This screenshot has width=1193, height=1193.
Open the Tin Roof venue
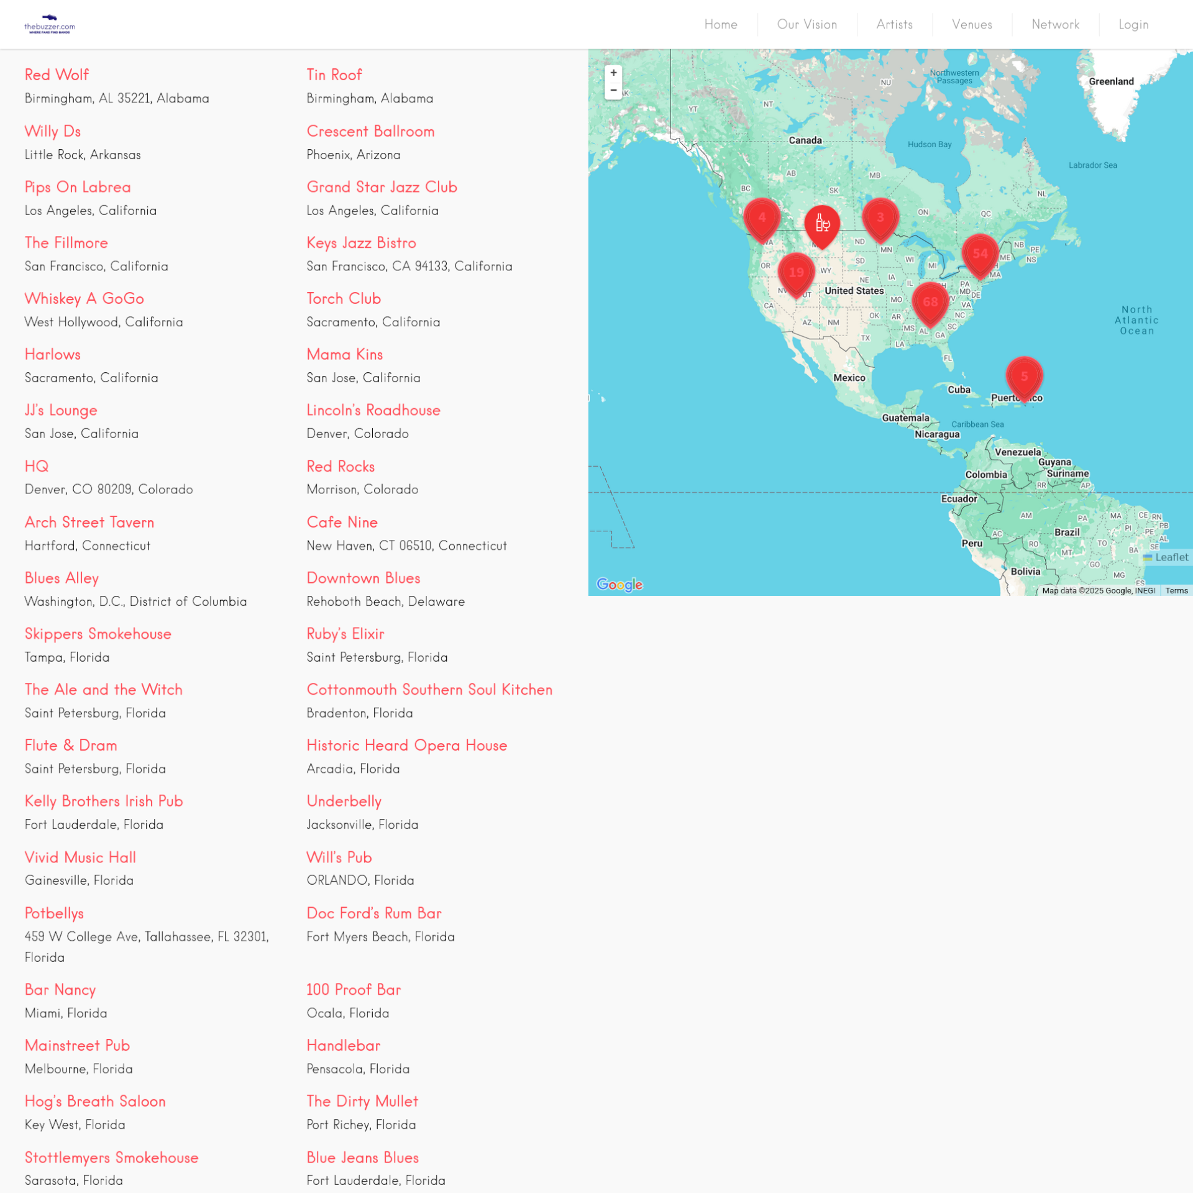(334, 75)
